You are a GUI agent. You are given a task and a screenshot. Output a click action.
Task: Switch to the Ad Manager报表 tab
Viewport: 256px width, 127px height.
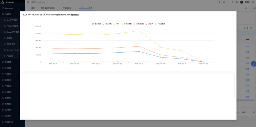click(86, 8)
